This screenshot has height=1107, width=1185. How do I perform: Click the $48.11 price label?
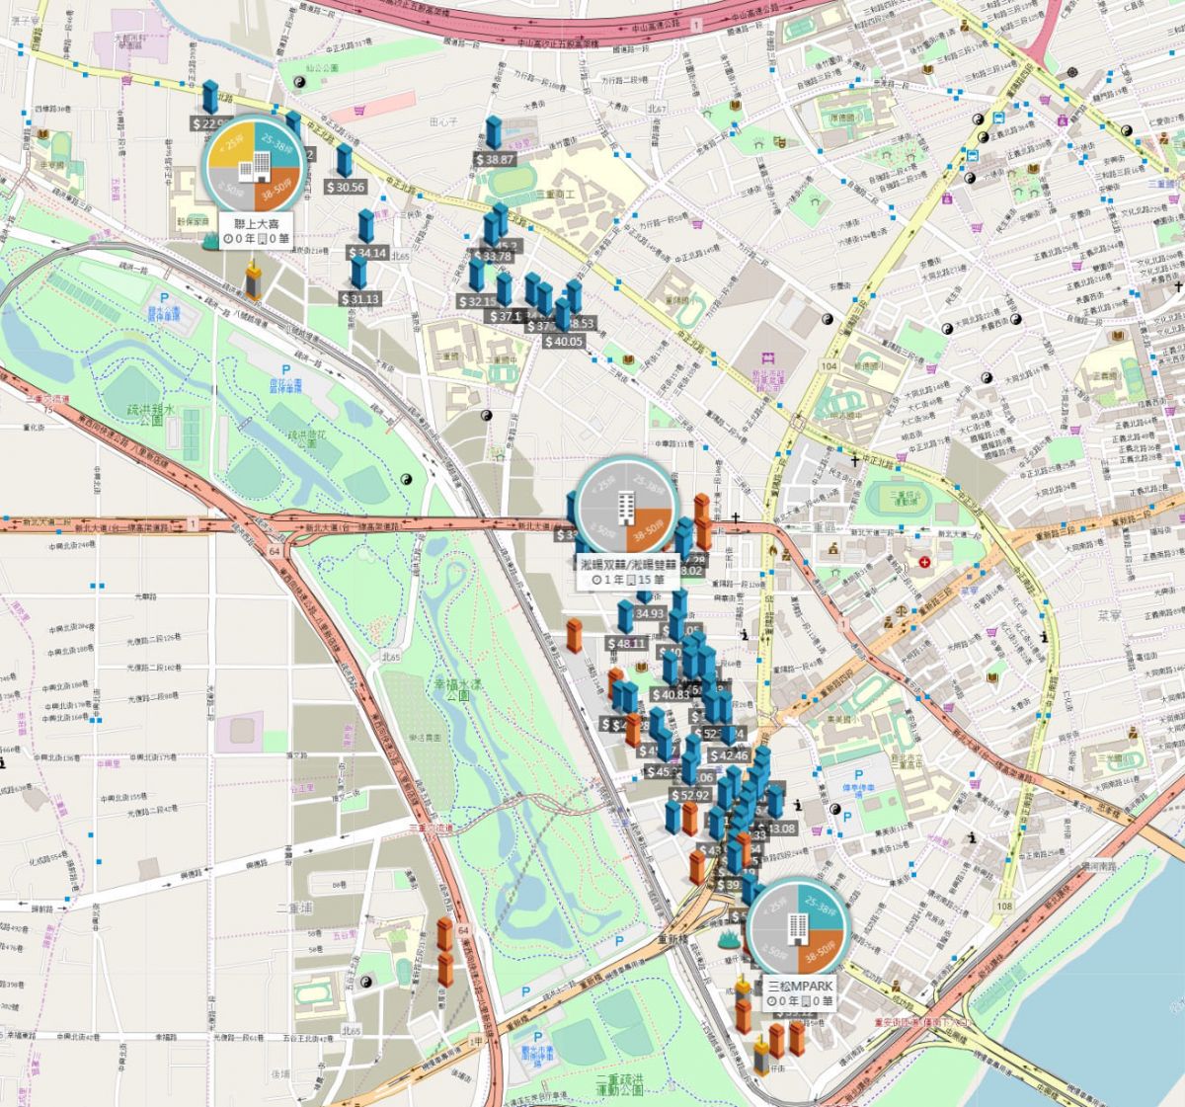coord(627,643)
